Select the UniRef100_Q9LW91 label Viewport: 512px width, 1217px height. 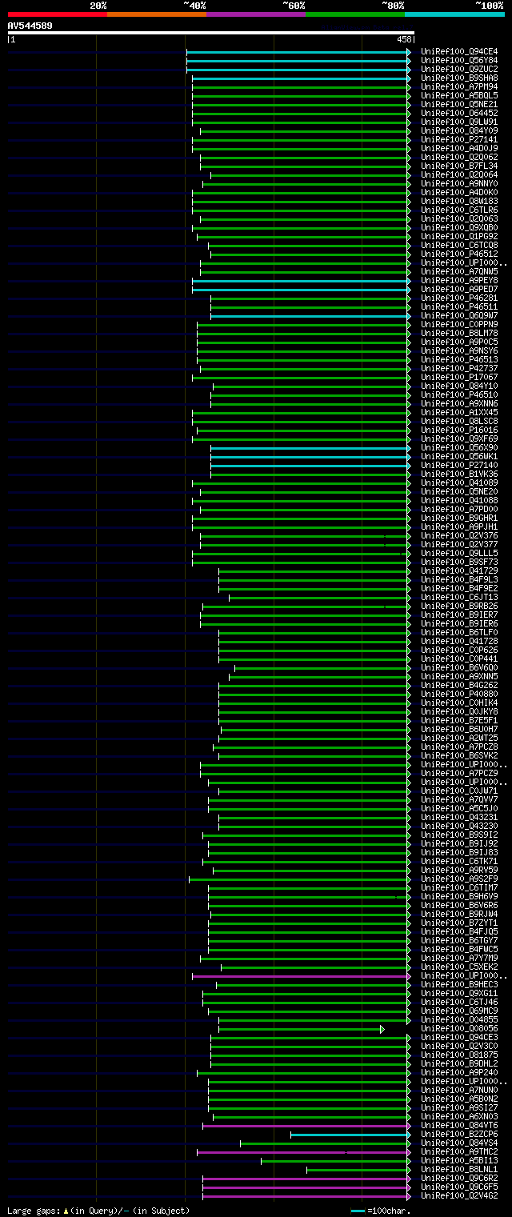459,122
